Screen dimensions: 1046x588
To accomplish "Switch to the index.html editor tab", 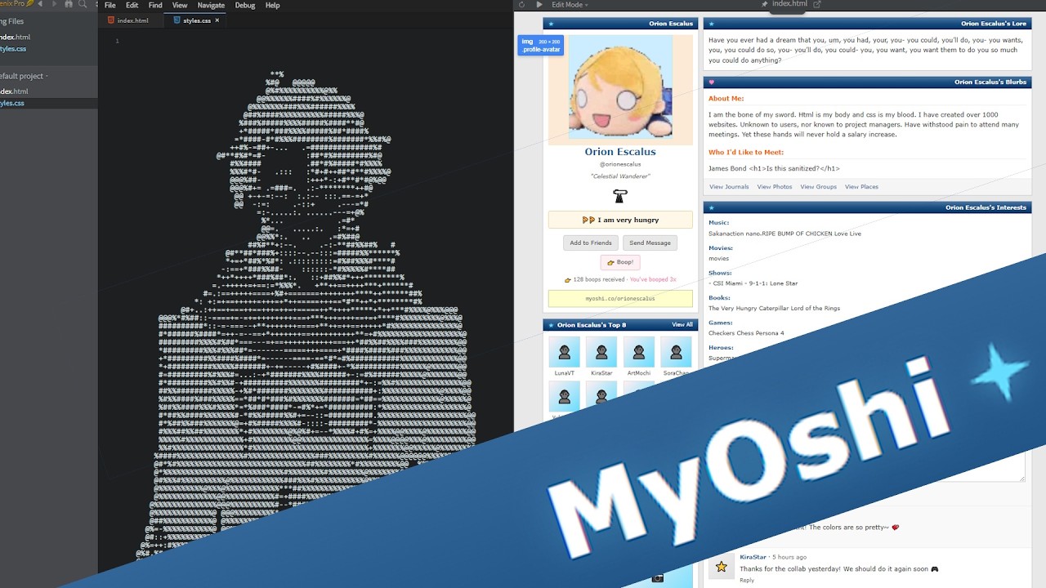I will [x=132, y=20].
